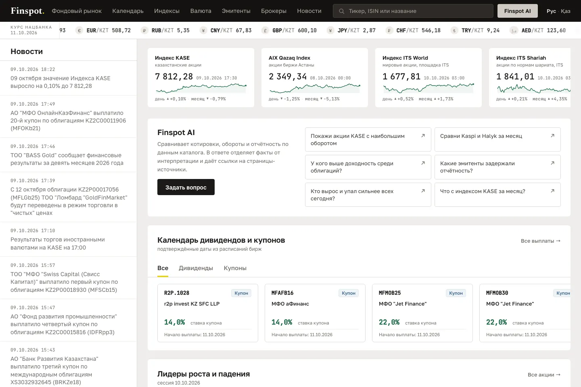
Task: Click arrow icon on 'Что с индексом KASE' prompt
Action: click(x=552, y=191)
